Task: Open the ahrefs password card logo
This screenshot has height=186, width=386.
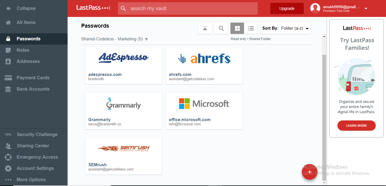Action: (x=204, y=58)
